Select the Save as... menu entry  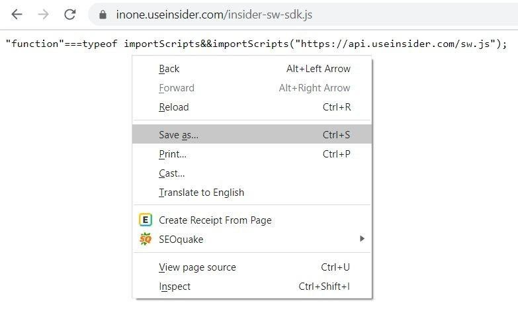click(179, 135)
